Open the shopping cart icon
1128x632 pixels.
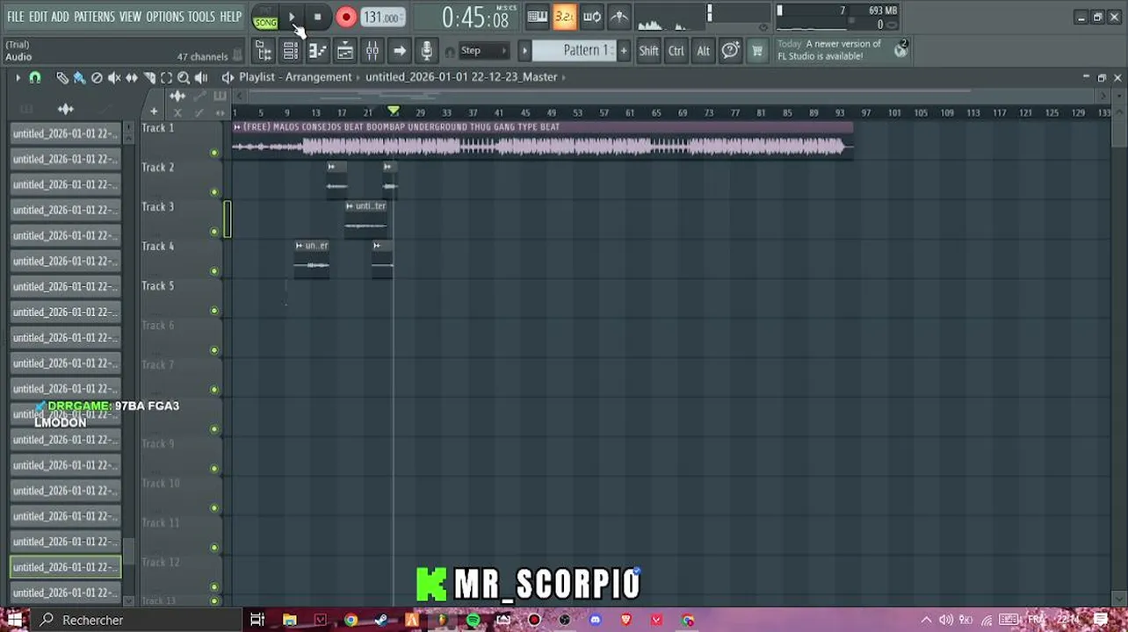pos(756,51)
